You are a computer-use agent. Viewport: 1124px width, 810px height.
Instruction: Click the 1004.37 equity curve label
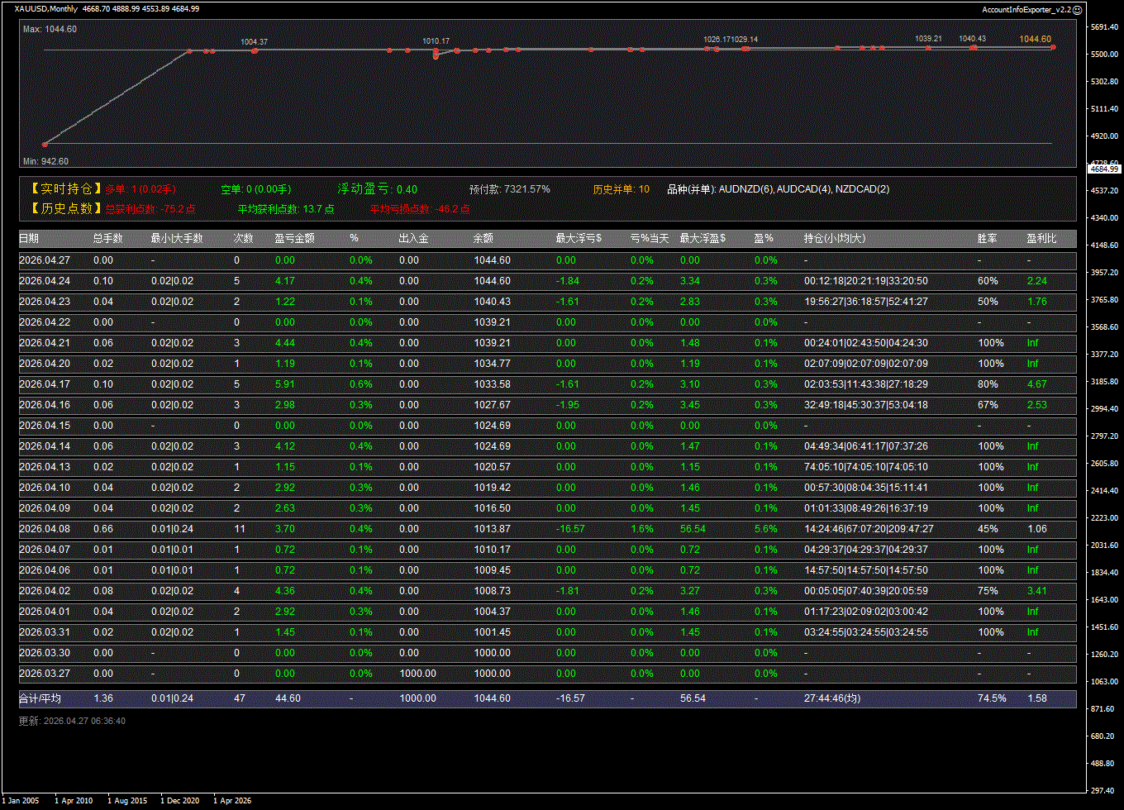(254, 41)
